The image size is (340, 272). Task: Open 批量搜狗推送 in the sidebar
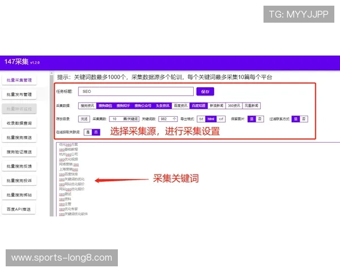point(19,138)
